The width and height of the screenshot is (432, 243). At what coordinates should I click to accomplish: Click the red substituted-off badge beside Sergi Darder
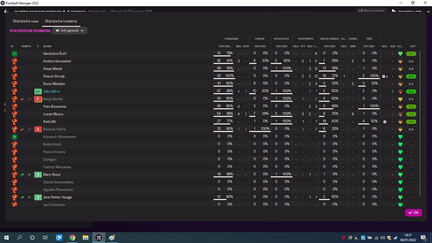(x=38, y=99)
